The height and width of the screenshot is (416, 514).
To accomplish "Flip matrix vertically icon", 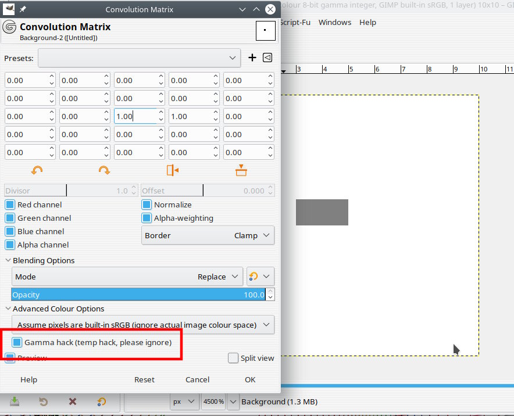I will [241, 170].
